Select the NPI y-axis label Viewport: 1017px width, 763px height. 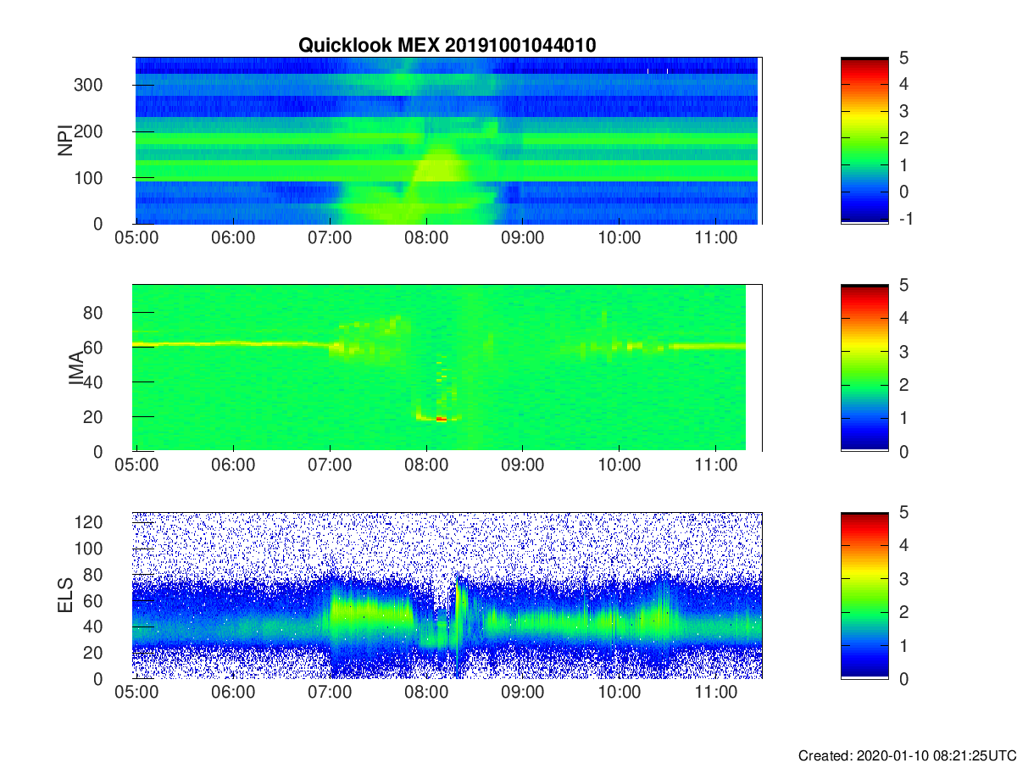point(64,140)
